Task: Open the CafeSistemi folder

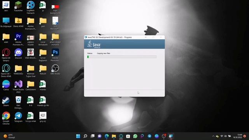Action: point(30,86)
